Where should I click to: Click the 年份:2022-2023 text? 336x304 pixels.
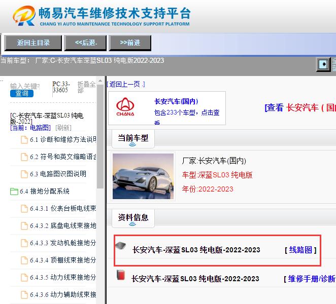[208, 189]
